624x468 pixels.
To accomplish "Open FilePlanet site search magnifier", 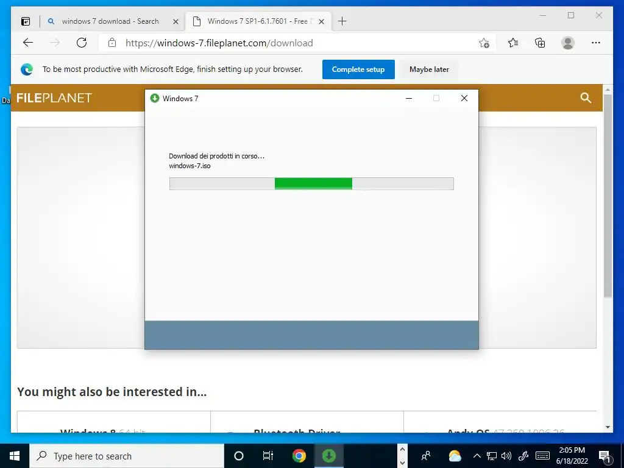I will coord(586,97).
